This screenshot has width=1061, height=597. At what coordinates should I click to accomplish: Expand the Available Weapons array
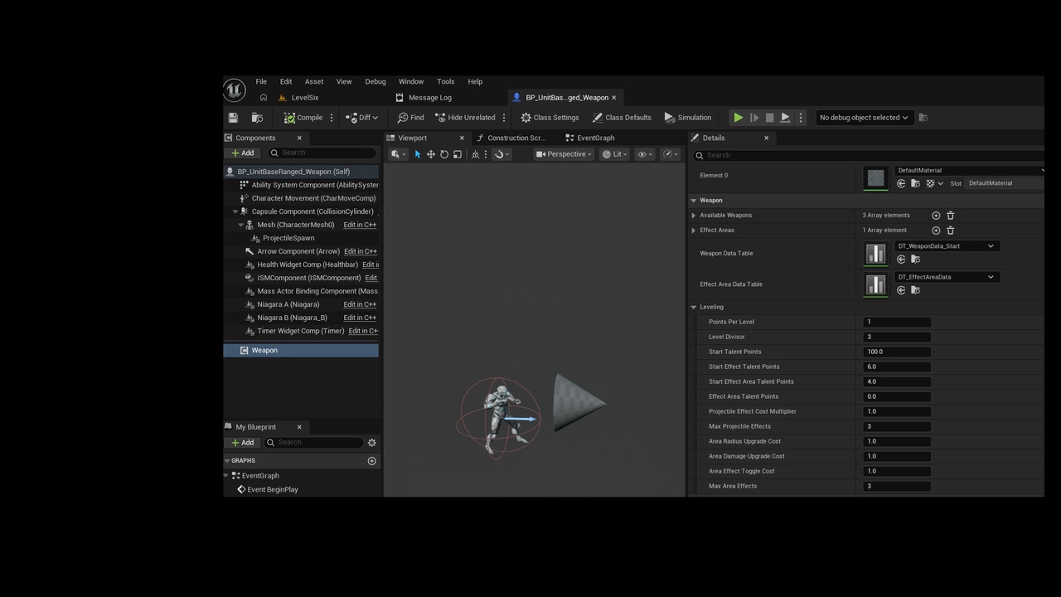(694, 216)
